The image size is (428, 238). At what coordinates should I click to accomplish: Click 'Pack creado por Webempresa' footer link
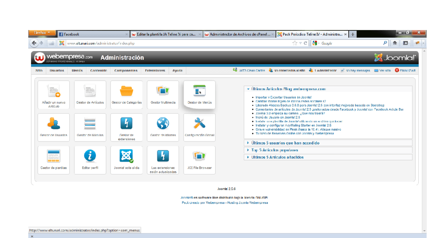(x=203, y=203)
